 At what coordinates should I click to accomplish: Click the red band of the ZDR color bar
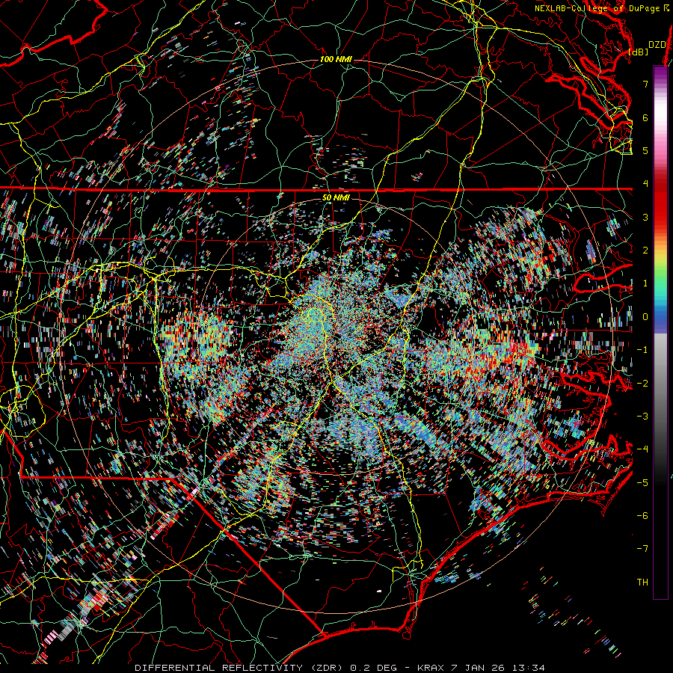click(660, 202)
